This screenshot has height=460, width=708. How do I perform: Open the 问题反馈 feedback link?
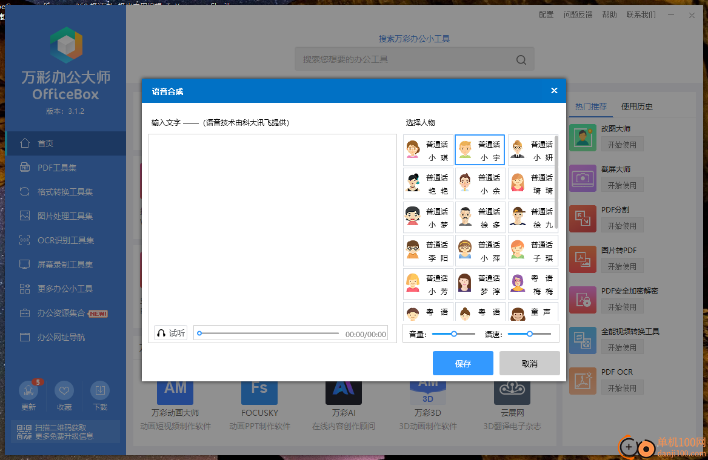coord(578,15)
